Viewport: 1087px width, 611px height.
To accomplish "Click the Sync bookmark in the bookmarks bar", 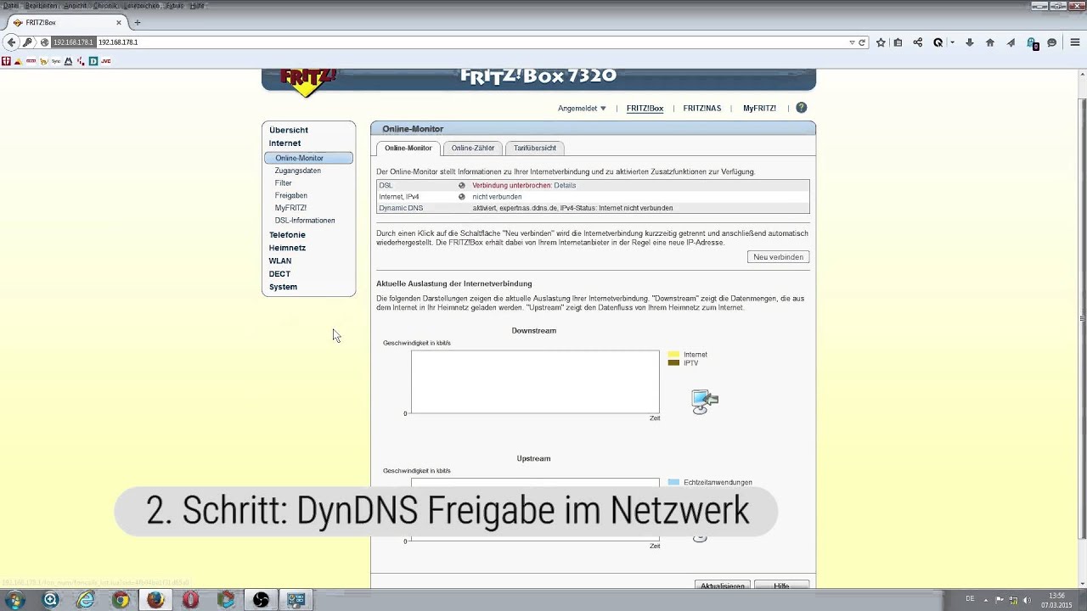I will (56, 61).
